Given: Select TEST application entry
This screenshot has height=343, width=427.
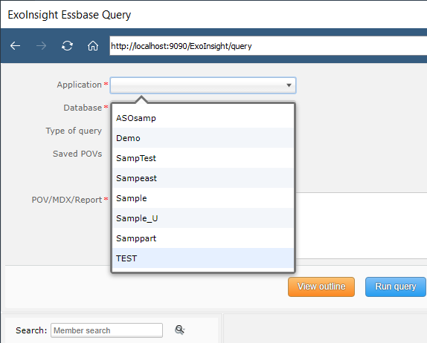Looking at the screenshot, I should click(x=203, y=258).
